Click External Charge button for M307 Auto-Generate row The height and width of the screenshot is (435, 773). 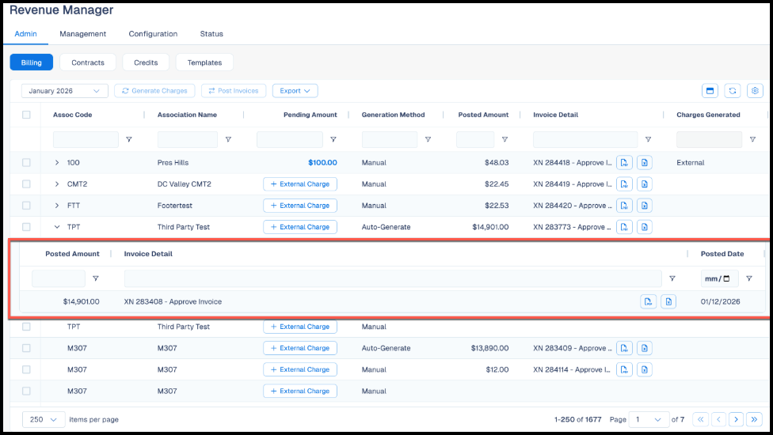pos(300,348)
